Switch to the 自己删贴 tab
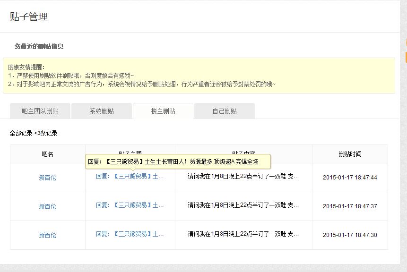The height and width of the screenshot is (272, 407). pyautogui.click(x=225, y=111)
